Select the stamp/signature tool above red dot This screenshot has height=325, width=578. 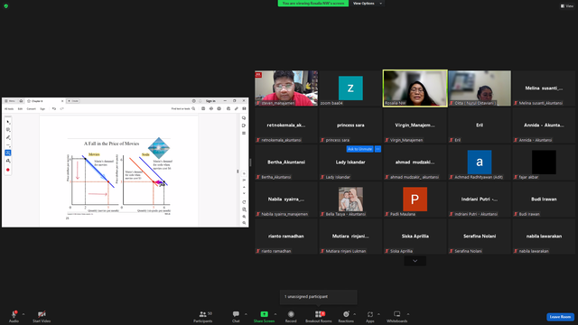(x=8, y=161)
